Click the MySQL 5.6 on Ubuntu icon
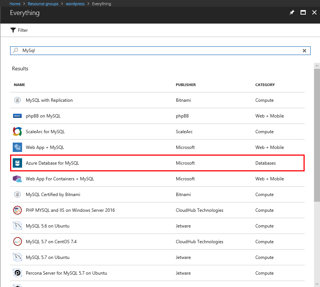This screenshot has height=287, width=320. click(17, 226)
